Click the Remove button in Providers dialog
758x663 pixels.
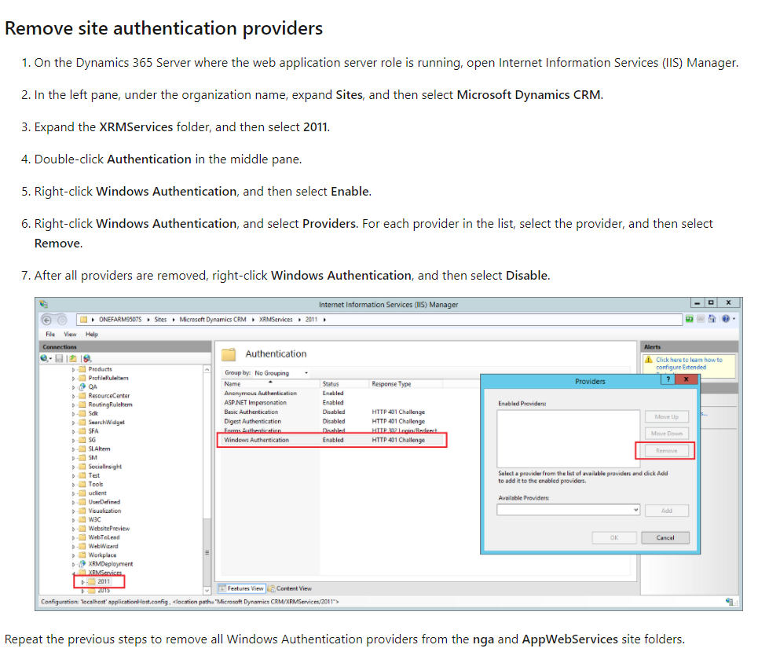point(666,451)
